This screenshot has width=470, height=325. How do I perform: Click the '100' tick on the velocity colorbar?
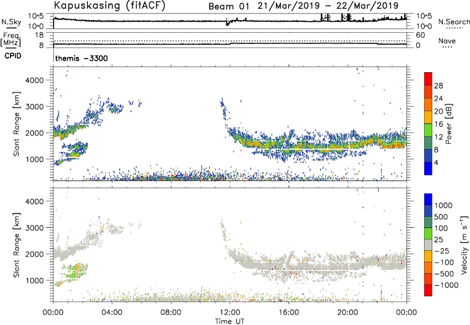[441, 228]
